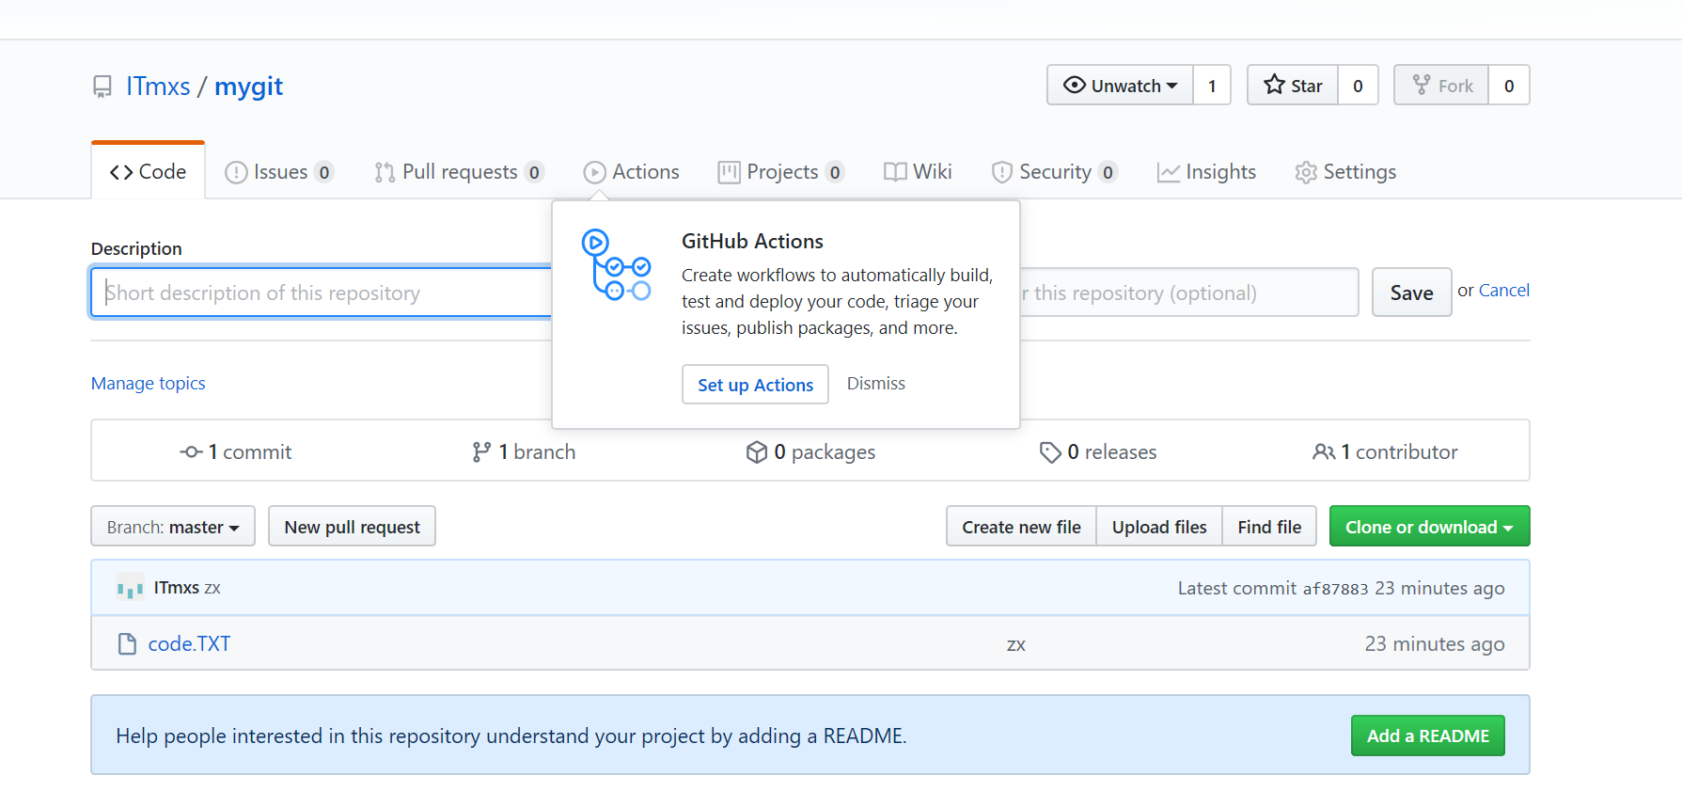This screenshot has height=807, width=1682.
Task: Open the 0 packages link
Action: 810,452
